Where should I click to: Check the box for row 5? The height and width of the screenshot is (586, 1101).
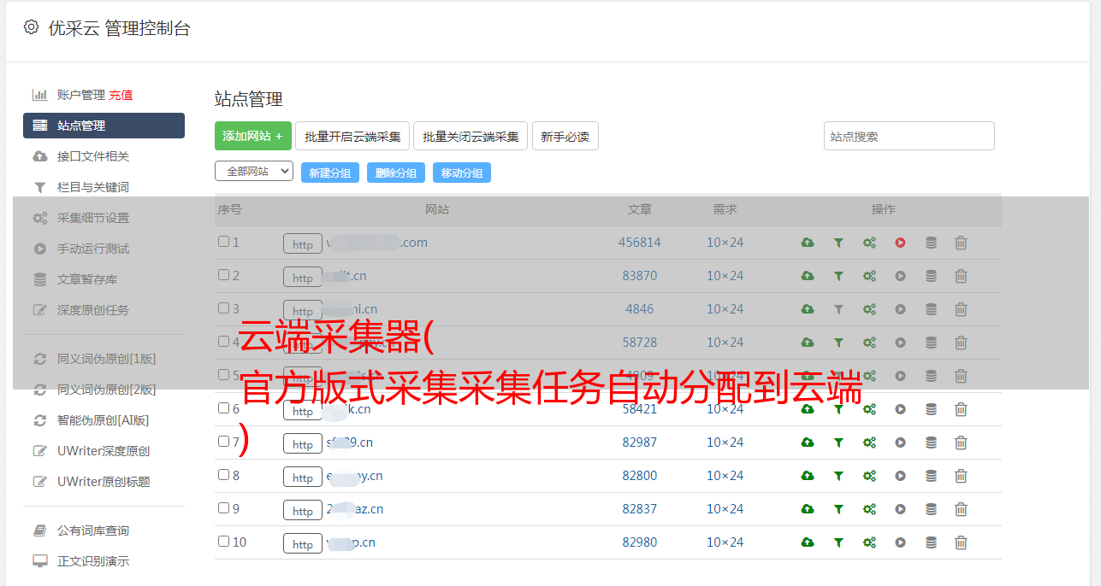pyautogui.click(x=223, y=375)
